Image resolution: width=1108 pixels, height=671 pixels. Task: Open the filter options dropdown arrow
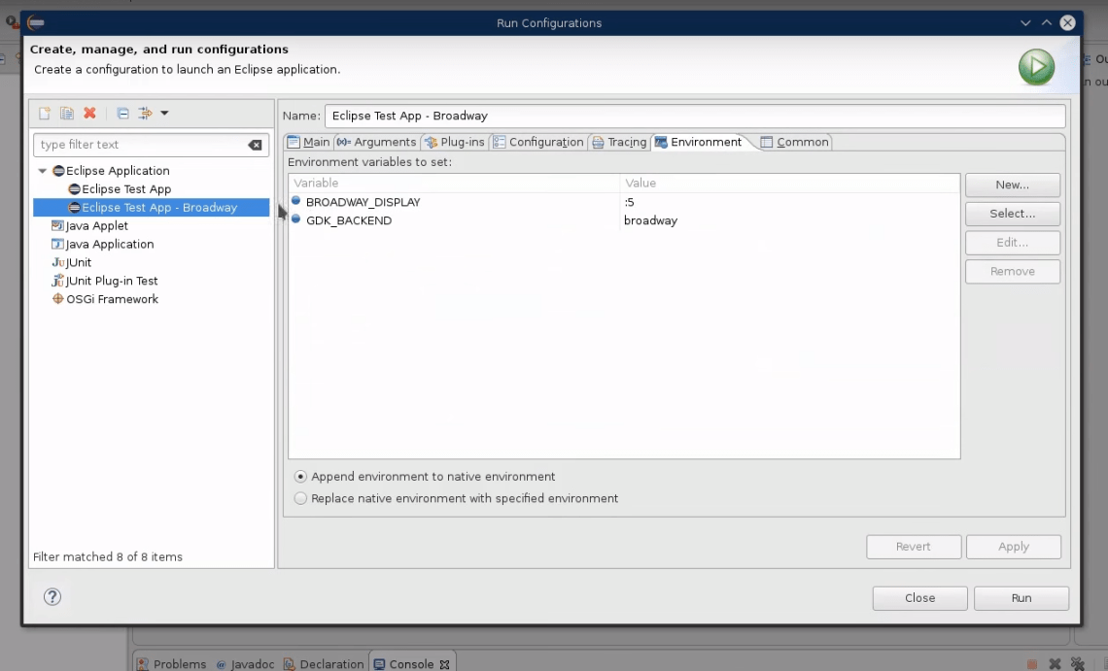(x=164, y=114)
